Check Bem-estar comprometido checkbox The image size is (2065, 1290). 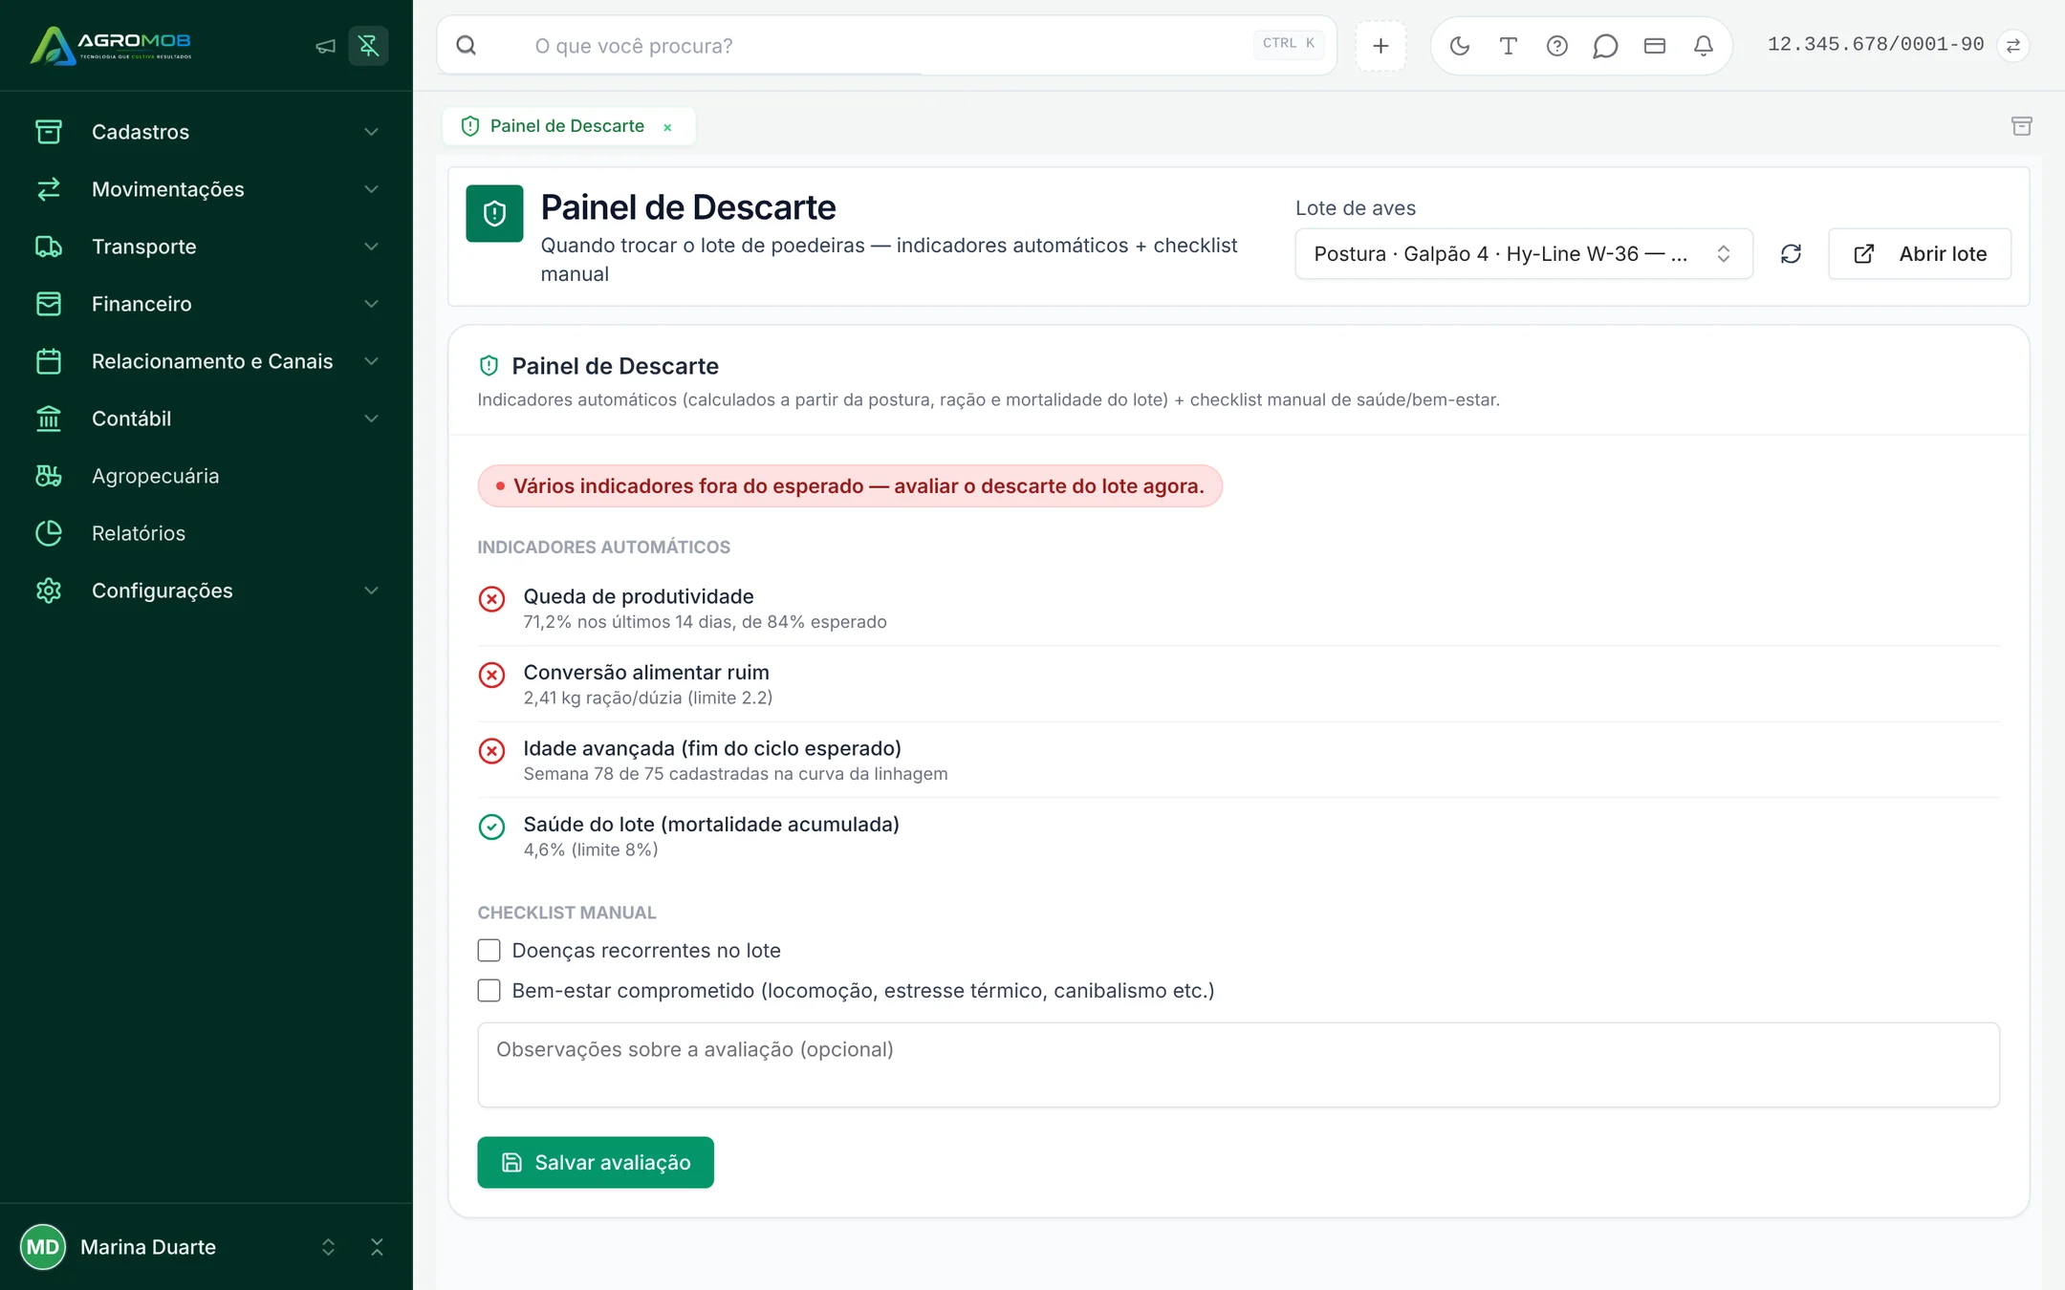(x=489, y=991)
